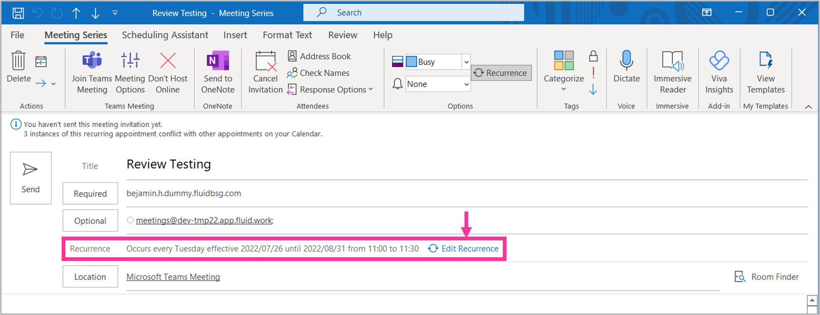Click the Recurrence ribbon button
Image resolution: width=820 pixels, height=315 pixels.
pos(501,73)
